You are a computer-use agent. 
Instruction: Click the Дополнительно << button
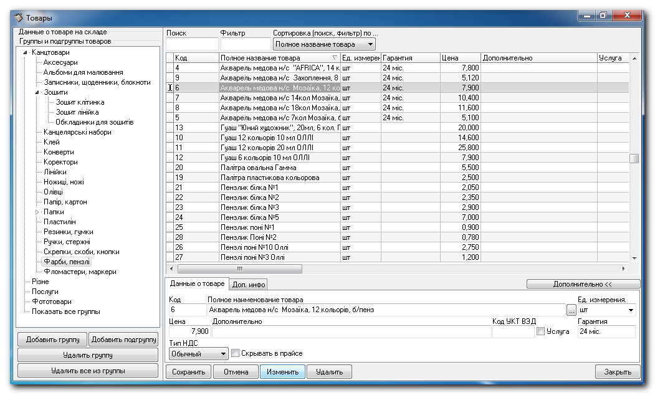pyautogui.click(x=583, y=284)
